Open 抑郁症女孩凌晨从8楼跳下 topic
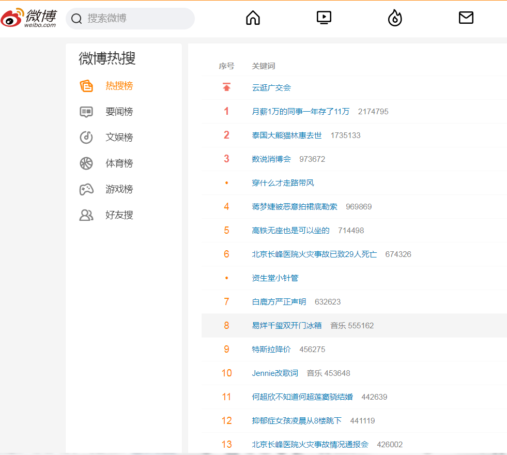 point(297,421)
